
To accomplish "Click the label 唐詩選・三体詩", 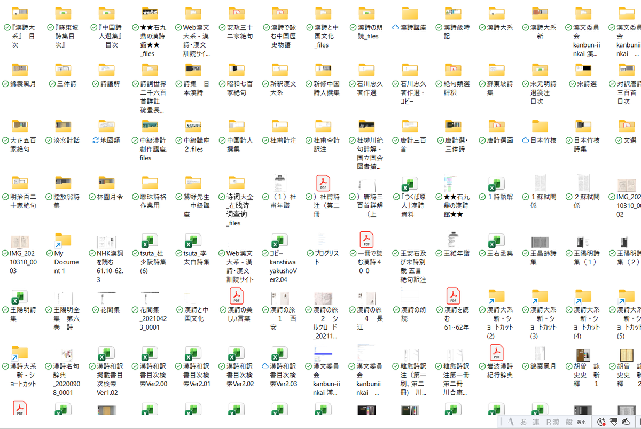I will pyautogui.click(x=457, y=144).
